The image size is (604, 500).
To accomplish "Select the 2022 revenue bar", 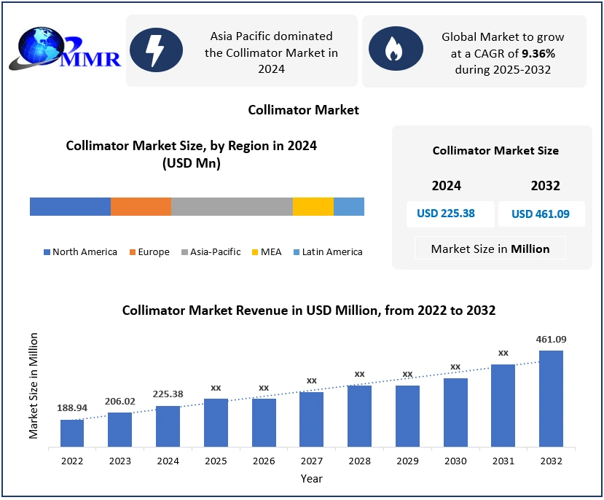I will pyautogui.click(x=72, y=433).
